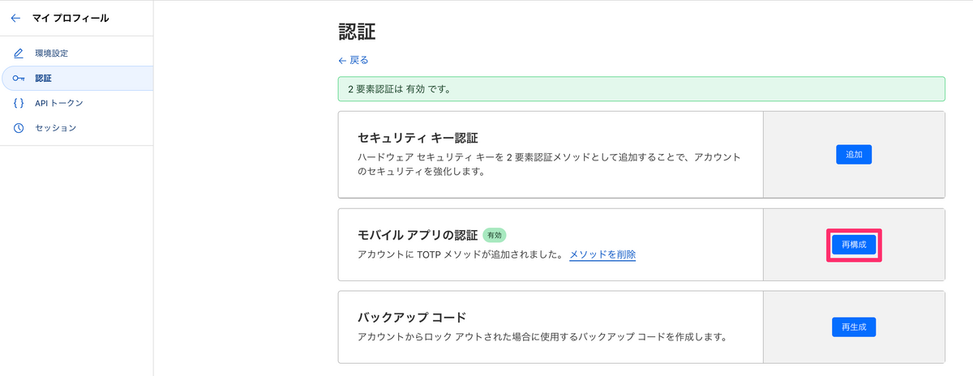
Task: Open the API トークン page
Action: pyautogui.click(x=76, y=103)
